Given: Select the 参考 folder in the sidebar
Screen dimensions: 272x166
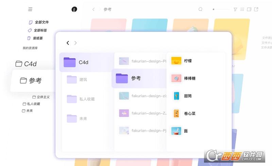Looking at the screenshot, I should coord(31,80).
